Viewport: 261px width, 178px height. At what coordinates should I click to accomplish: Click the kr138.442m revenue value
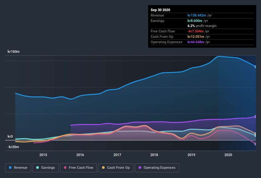coord(197,15)
